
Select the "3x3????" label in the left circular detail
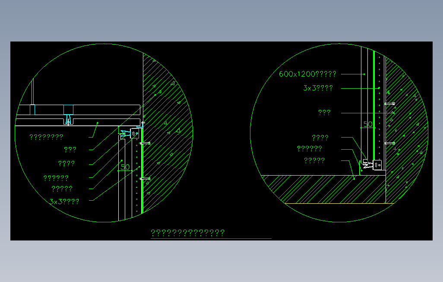coord(64,202)
